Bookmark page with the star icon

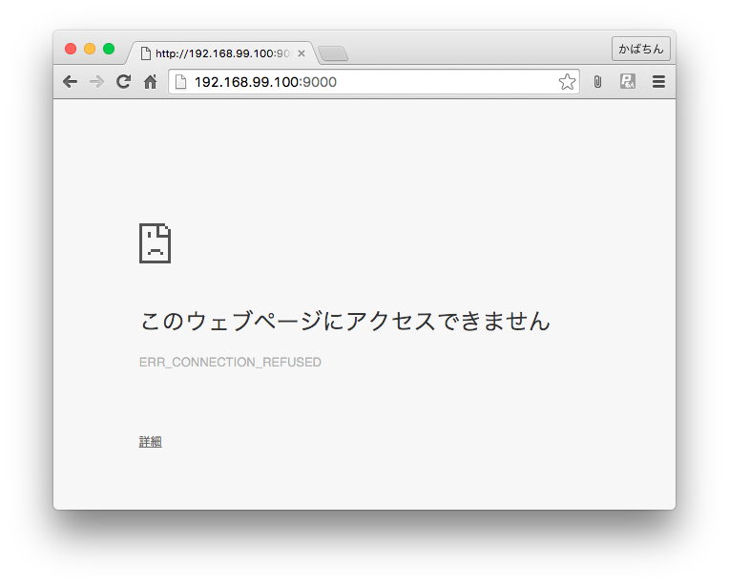567,82
